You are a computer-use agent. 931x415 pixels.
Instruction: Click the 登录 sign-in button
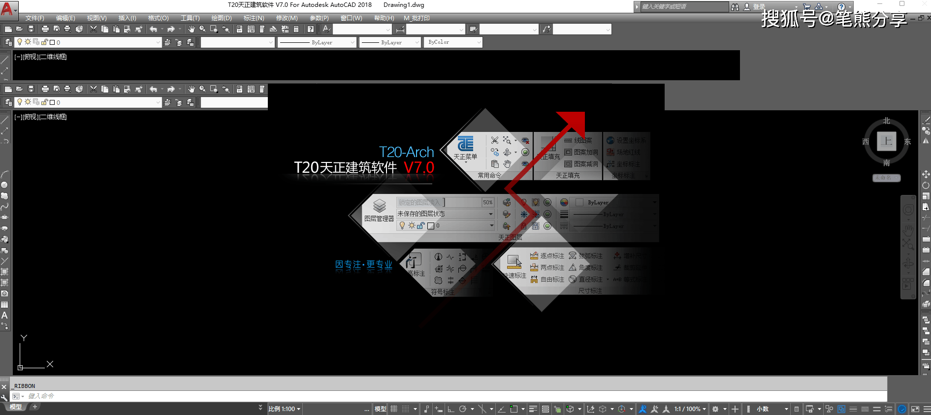[758, 7]
